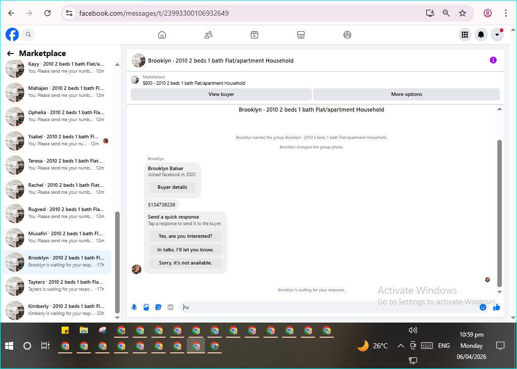Click the address bar URL

click(154, 13)
